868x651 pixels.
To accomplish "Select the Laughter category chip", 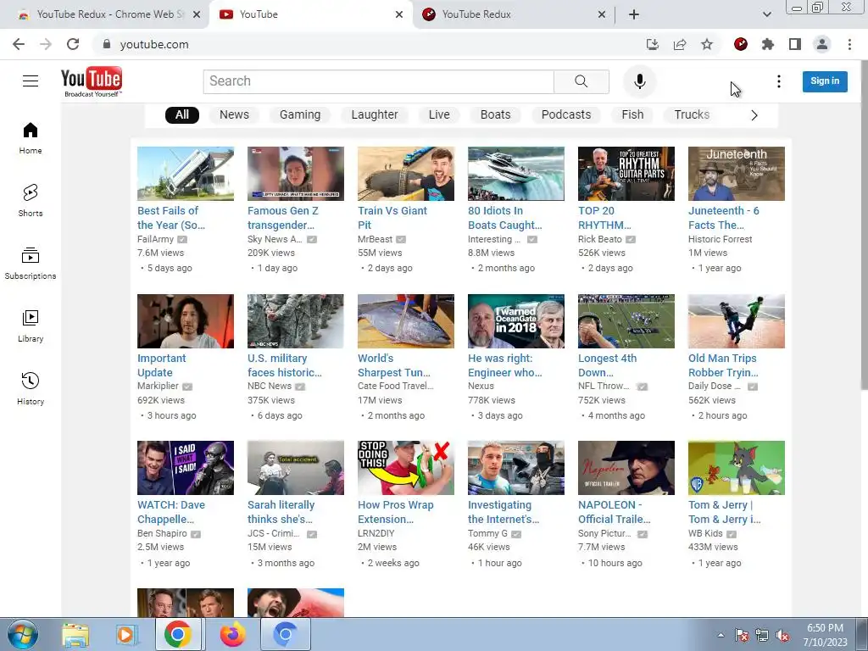I will pyautogui.click(x=375, y=114).
